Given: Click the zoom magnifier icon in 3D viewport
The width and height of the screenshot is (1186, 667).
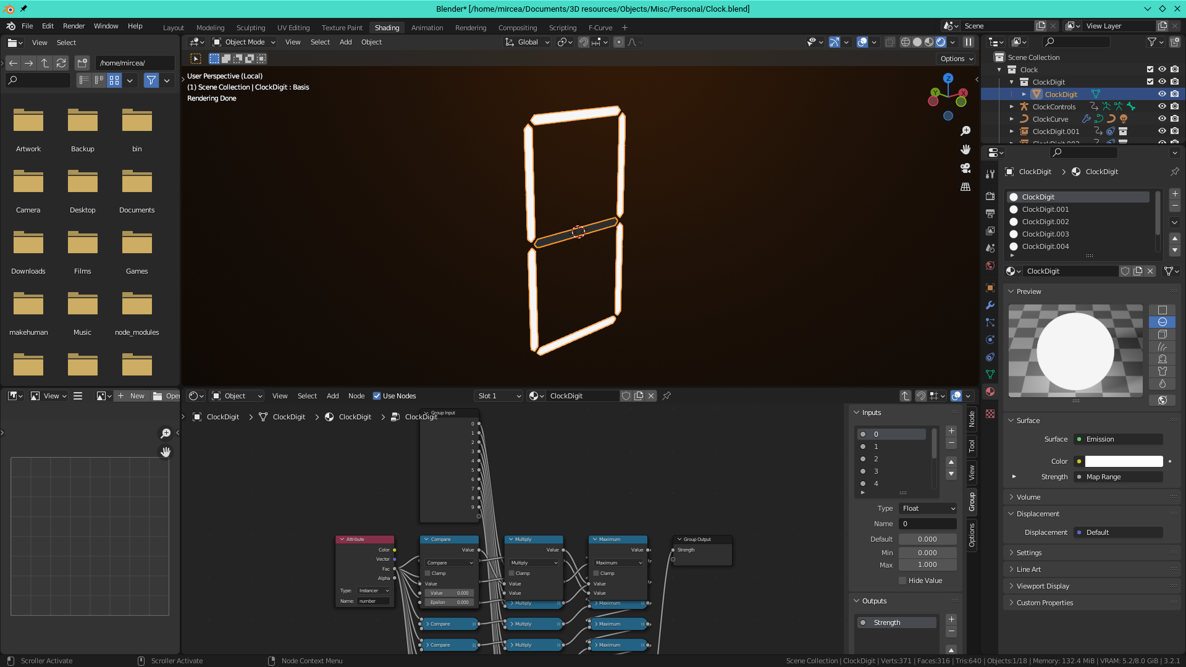Looking at the screenshot, I should tap(965, 131).
